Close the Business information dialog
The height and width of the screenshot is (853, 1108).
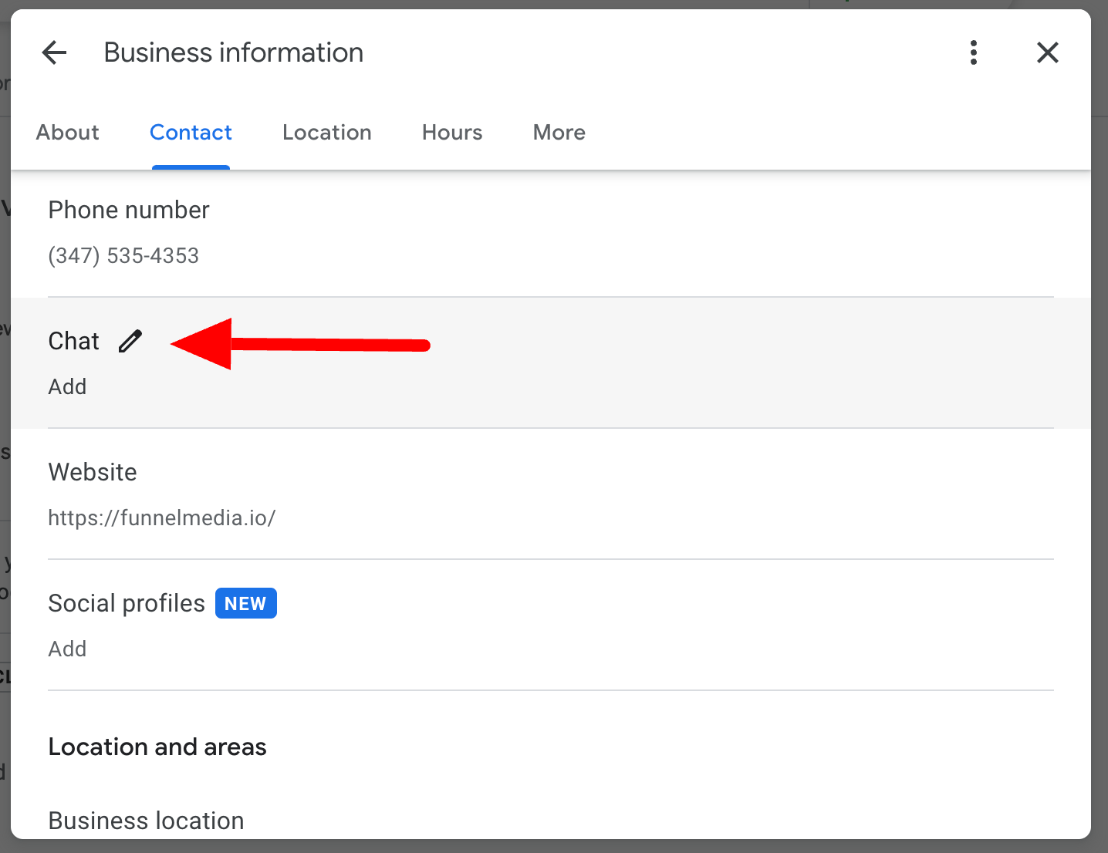[x=1047, y=52]
